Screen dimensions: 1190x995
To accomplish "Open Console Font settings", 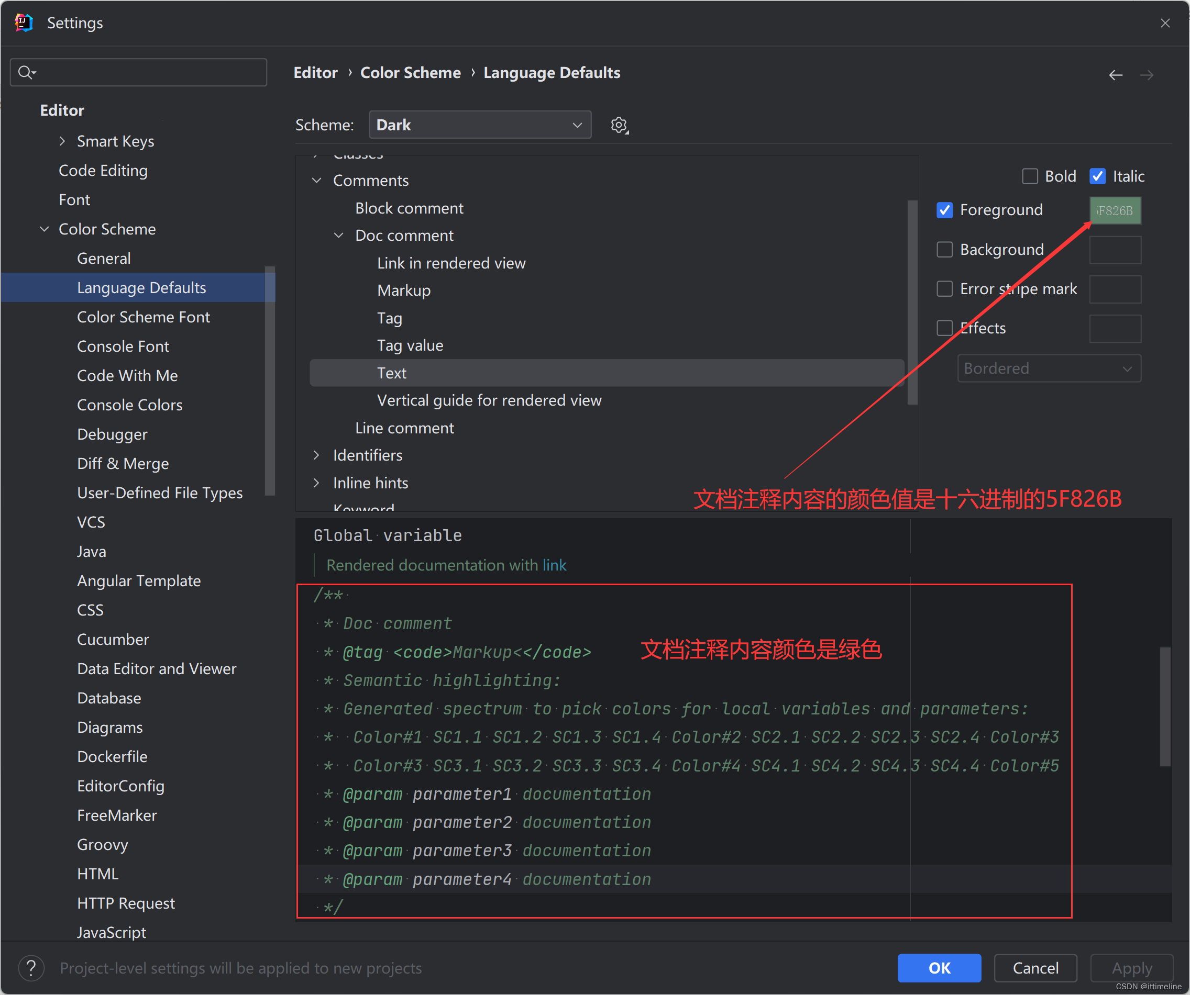I will pos(123,346).
